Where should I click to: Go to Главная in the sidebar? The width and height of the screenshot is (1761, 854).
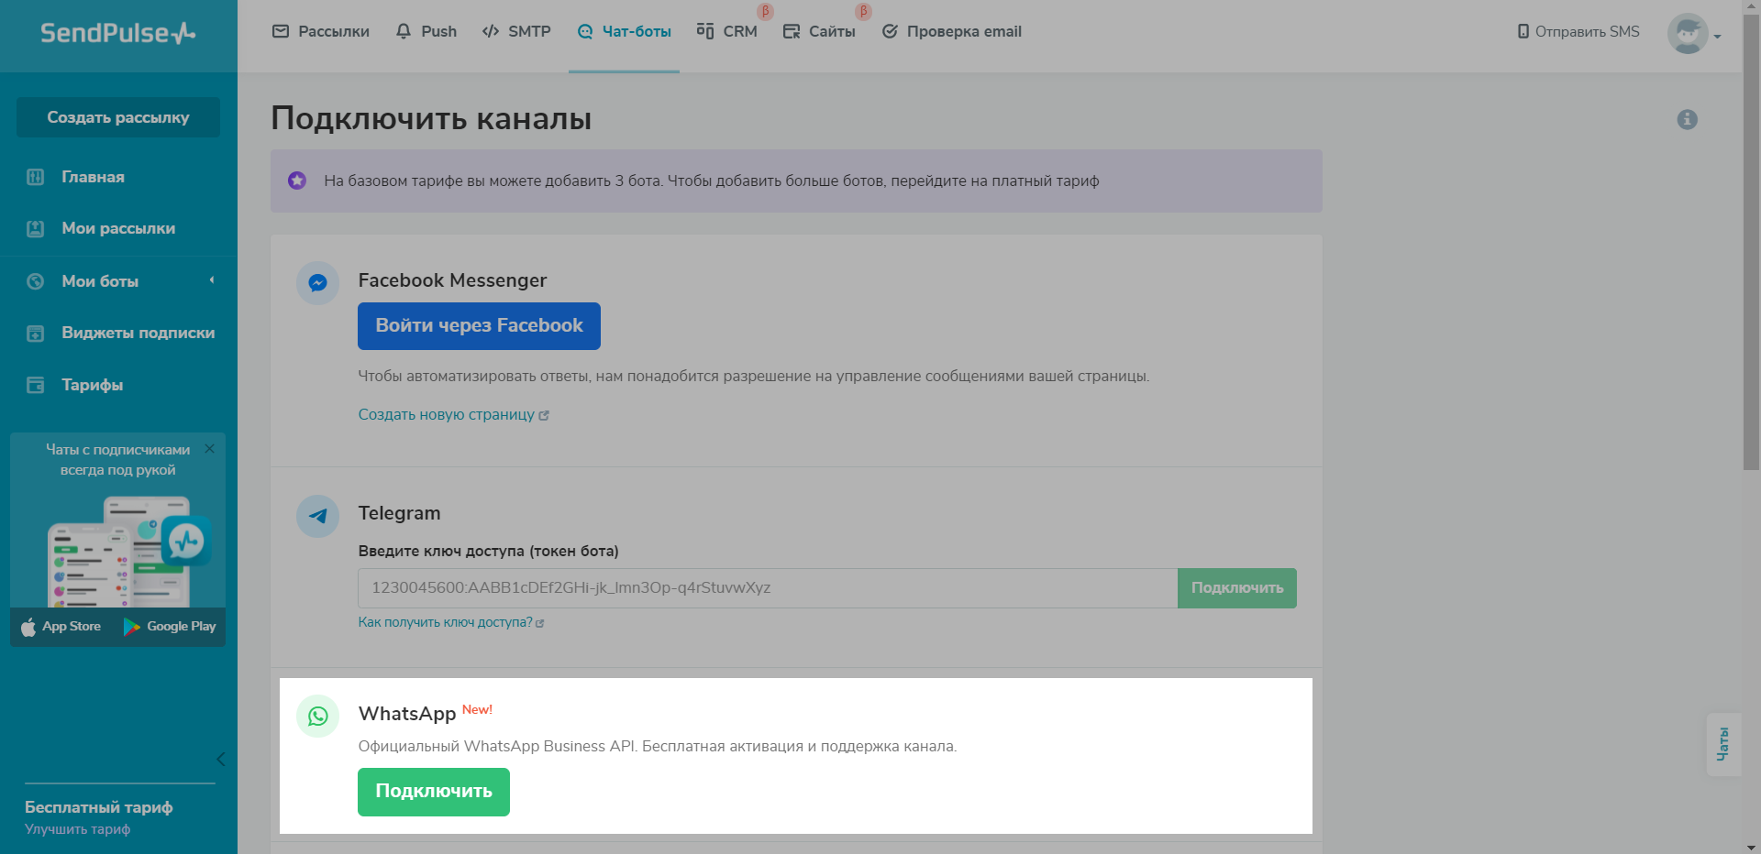[x=93, y=177]
